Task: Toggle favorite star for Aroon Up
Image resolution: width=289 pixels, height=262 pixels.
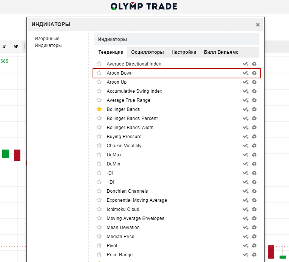Action: point(99,82)
